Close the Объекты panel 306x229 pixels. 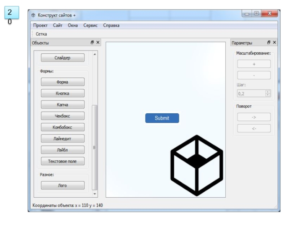(x=98, y=42)
